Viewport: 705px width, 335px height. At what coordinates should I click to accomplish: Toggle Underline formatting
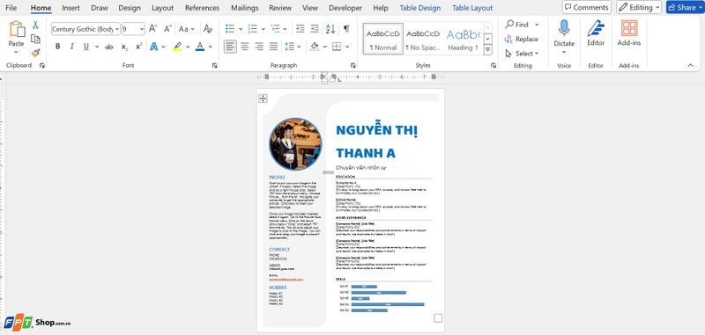[x=85, y=47]
